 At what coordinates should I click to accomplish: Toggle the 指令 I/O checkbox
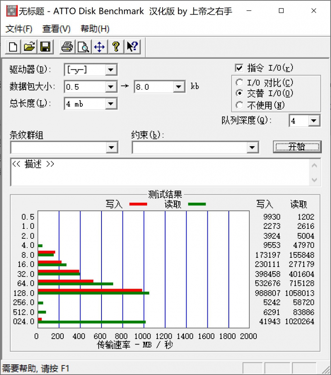coord(239,68)
